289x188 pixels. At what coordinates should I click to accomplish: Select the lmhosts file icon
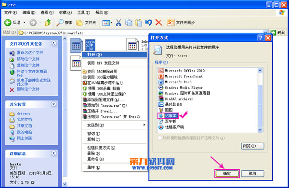coord(132,45)
